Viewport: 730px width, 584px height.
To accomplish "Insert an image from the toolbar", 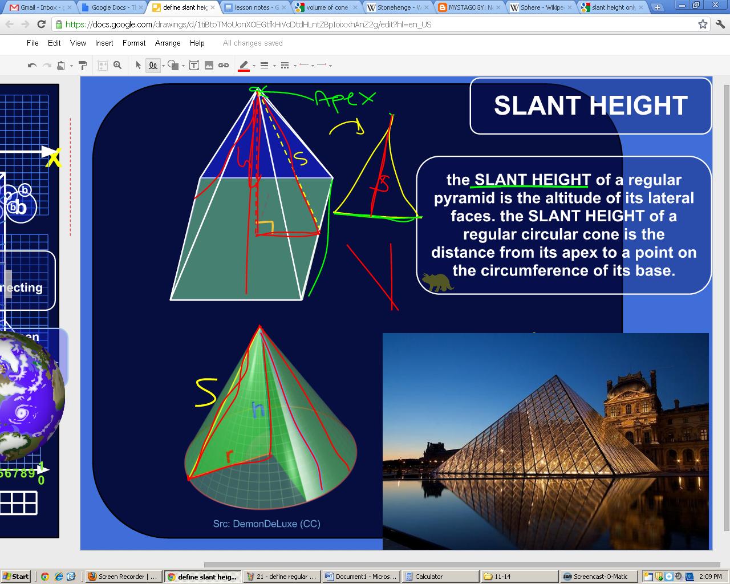I will click(209, 66).
